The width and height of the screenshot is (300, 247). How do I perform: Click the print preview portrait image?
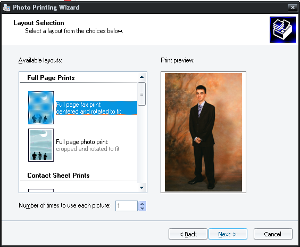tap(203, 132)
